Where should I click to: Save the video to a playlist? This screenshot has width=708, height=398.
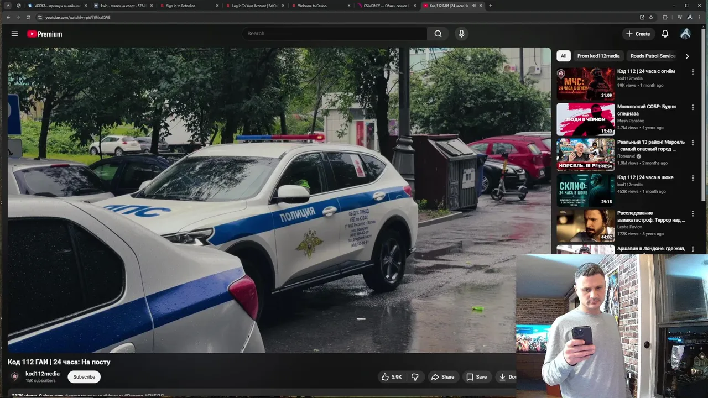point(476,377)
